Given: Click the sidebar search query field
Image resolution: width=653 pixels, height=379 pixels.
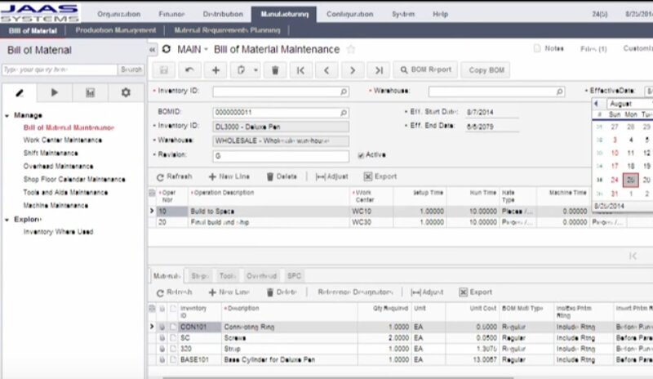Looking at the screenshot, I should coord(57,69).
